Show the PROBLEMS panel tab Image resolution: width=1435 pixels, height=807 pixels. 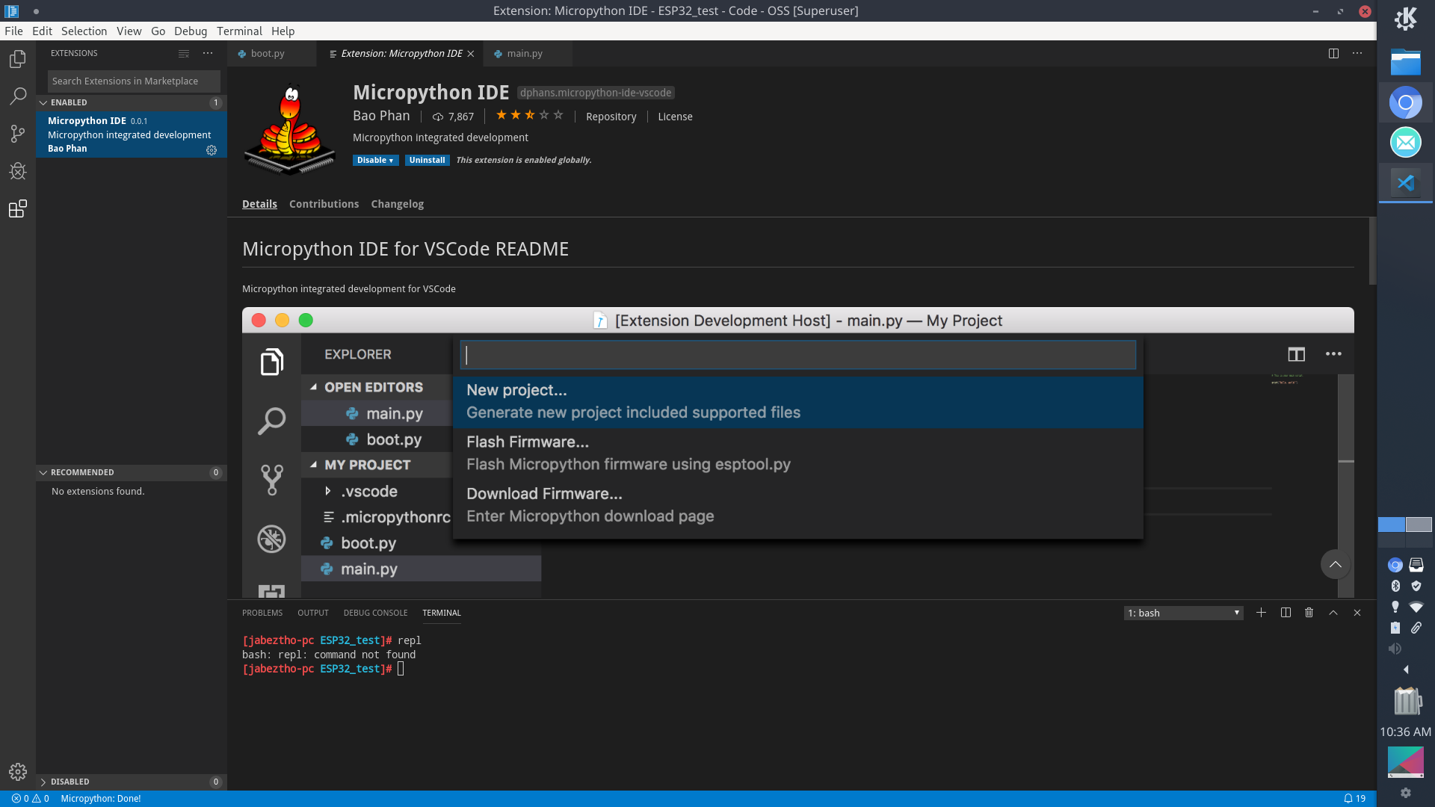click(262, 613)
